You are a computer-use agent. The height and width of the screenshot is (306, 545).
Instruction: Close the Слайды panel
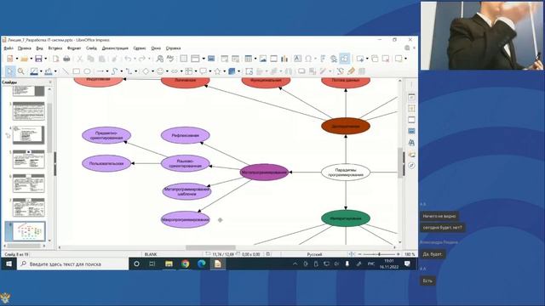[x=50, y=82]
